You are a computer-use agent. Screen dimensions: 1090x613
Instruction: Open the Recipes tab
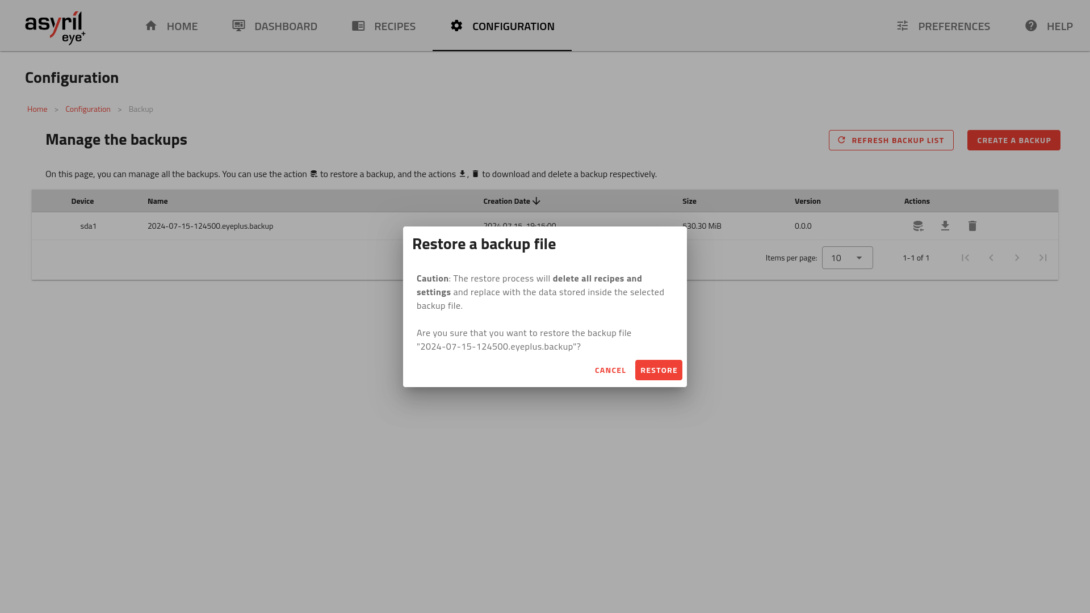tap(384, 26)
